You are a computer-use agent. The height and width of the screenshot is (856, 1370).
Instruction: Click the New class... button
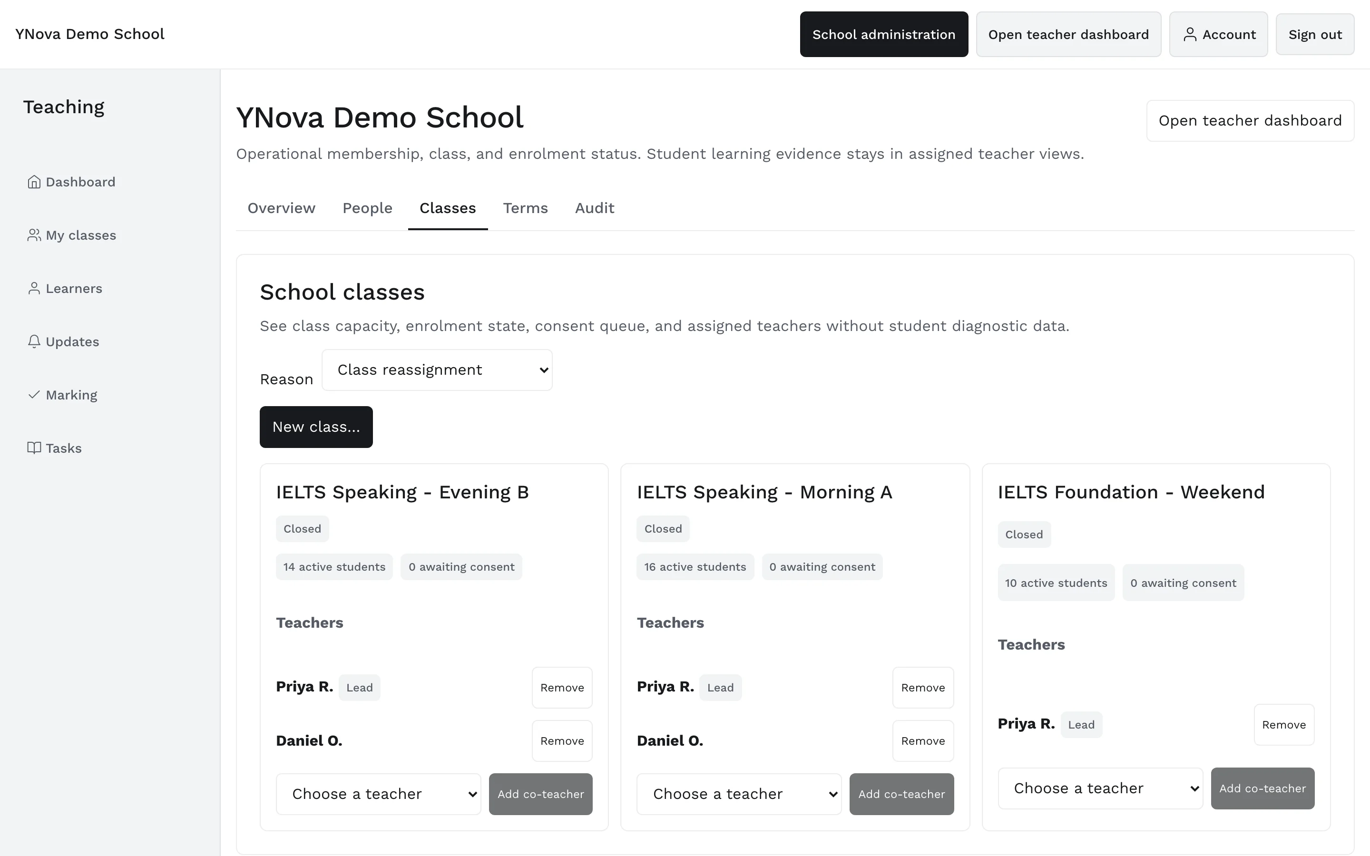(x=316, y=427)
